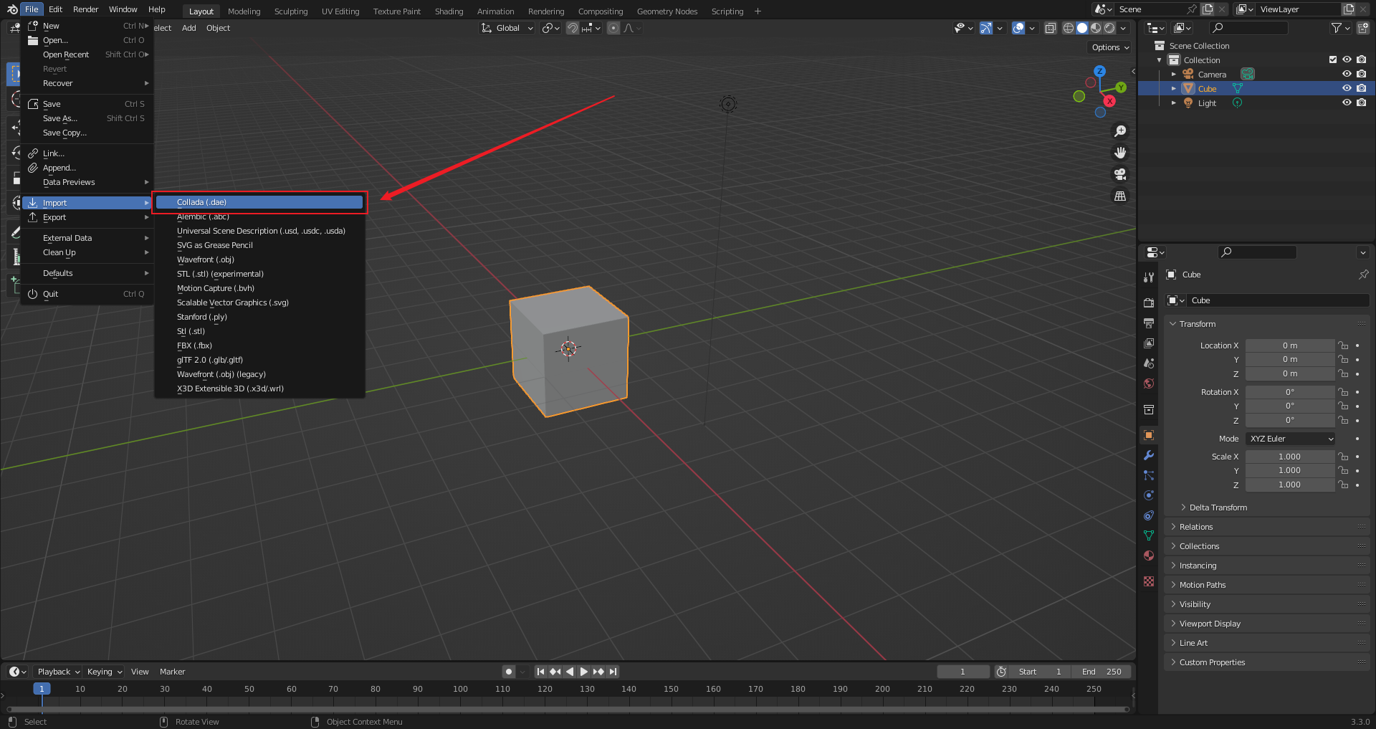Image resolution: width=1376 pixels, height=729 pixels.
Task: Open the Texture properties checker tab
Action: tap(1149, 581)
